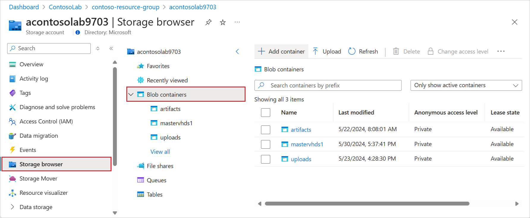The height and width of the screenshot is (218, 530).
Task: Open Only show active containers dropdown
Action: click(x=466, y=85)
